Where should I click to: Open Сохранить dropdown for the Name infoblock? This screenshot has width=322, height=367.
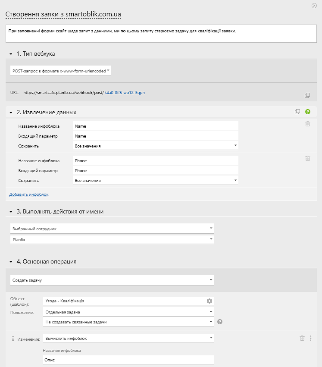click(x=156, y=146)
